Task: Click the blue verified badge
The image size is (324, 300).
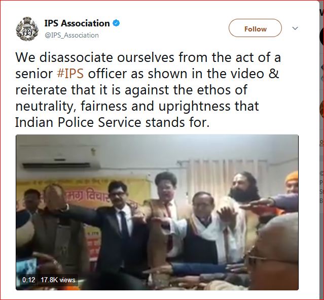Action: [x=116, y=23]
